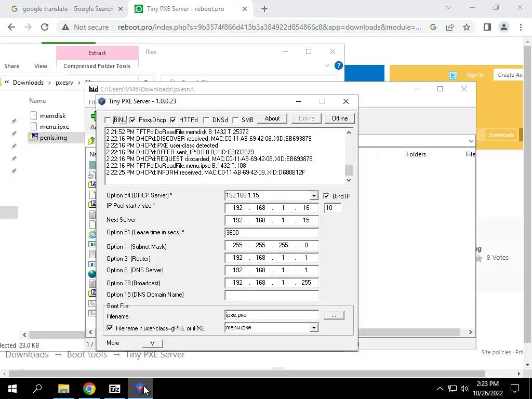Open the menu.ipxe filename dropdown

pyautogui.click(x=314, y=328)
